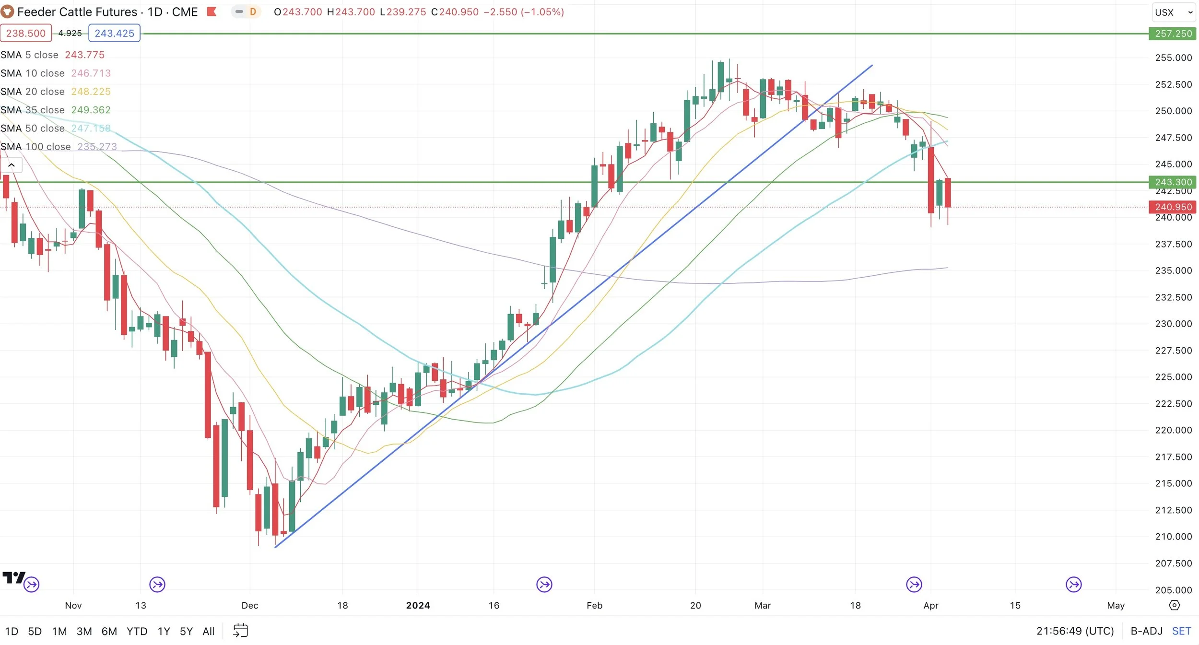
Task: Toggle the SET settlement price option
Action: [1181, 631]
